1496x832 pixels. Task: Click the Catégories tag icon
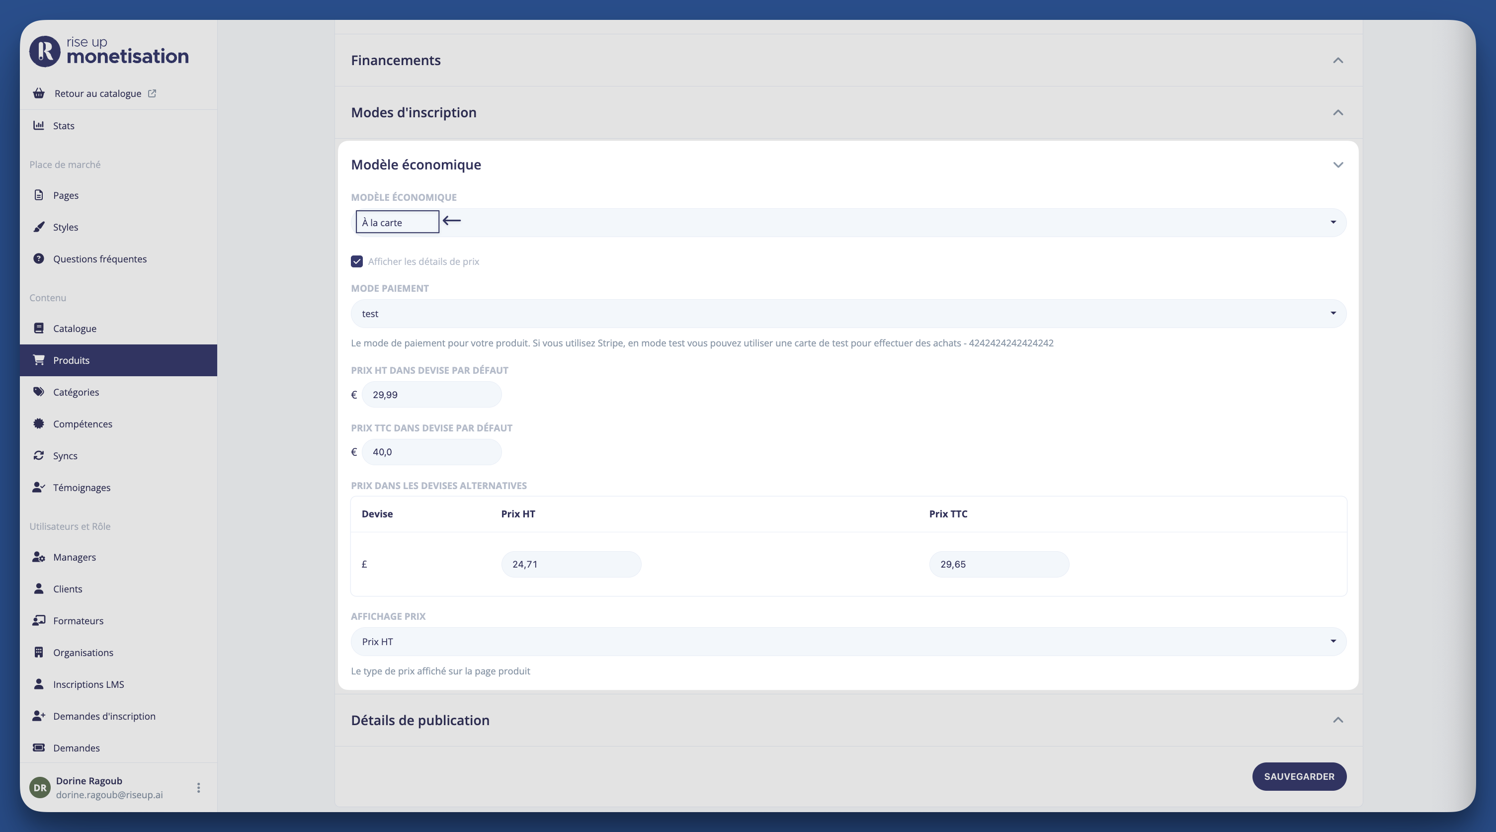click(x=38, y=391)
